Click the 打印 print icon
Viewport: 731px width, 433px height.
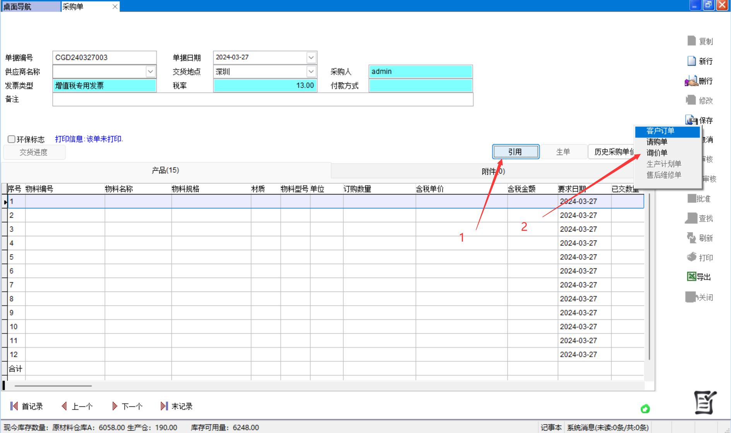(691, 257)
